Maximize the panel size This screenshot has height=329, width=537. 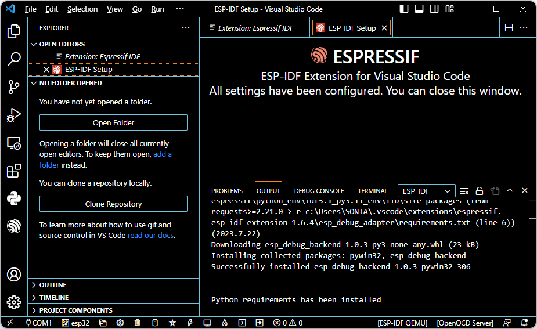[x=510, y=190]
